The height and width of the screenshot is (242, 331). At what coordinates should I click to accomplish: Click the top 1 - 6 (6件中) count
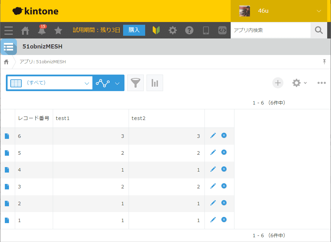[x=269, y=103]
